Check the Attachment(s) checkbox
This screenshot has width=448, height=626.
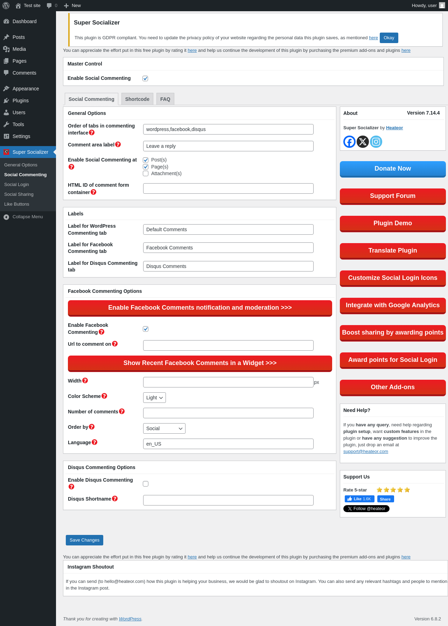(x=146, y=173)
